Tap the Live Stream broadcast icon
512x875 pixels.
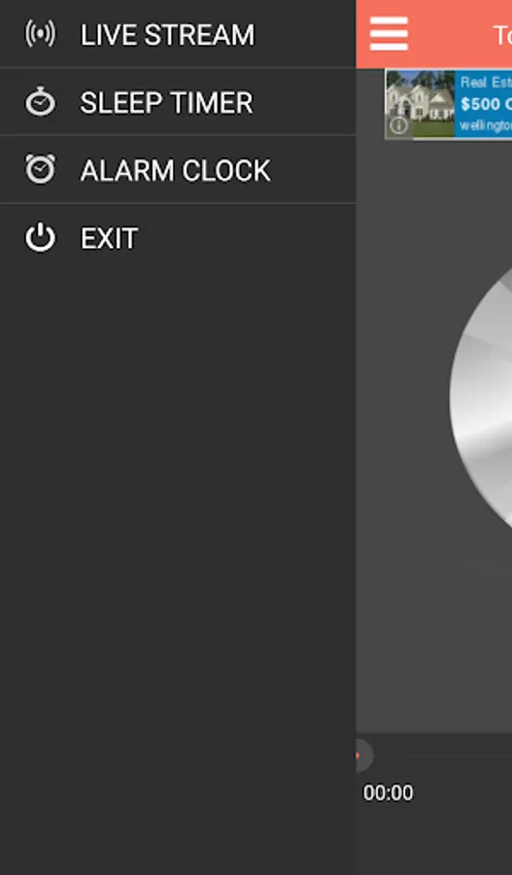(40, 34)
